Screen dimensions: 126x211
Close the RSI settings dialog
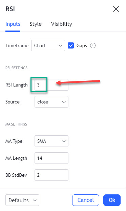[116, 9]
